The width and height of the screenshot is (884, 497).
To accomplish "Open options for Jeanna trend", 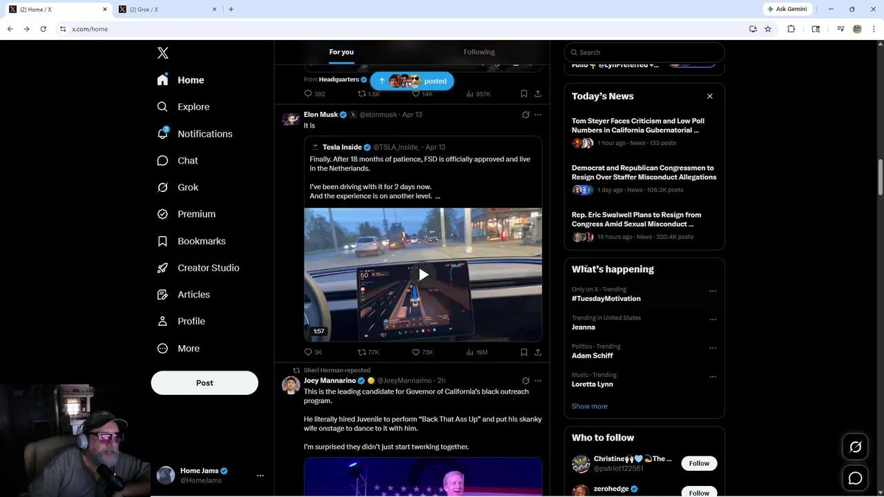I will tap(713, 320).
